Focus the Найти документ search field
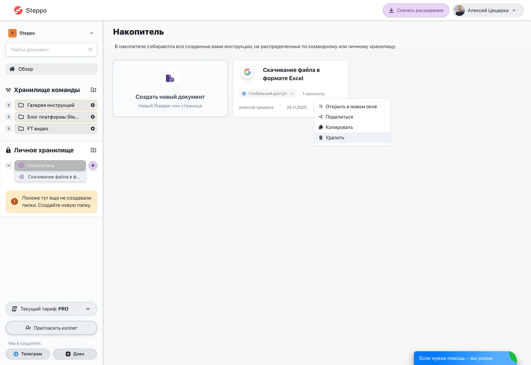This screenshot has height=365, width=531. point(47,50)
